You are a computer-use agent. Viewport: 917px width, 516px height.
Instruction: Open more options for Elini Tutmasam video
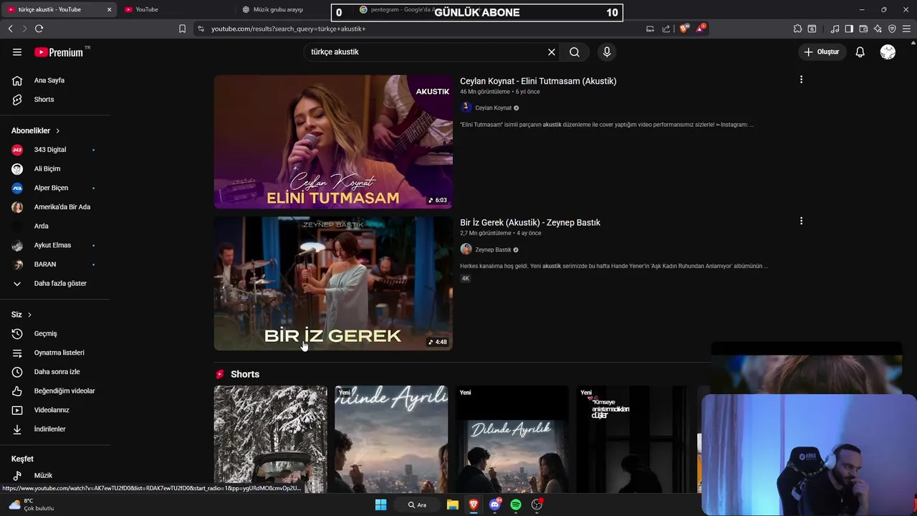coord(801,80)
